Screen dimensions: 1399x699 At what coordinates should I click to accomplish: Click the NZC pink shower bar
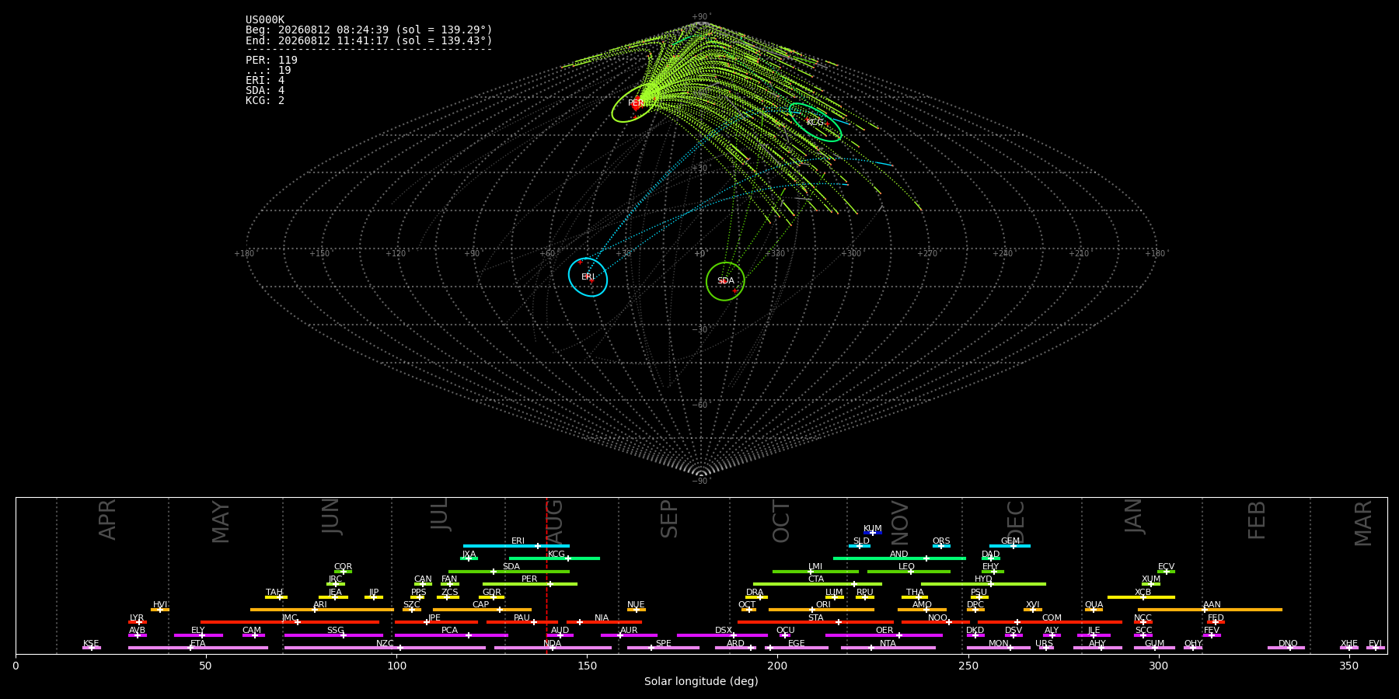pos(385,648)
